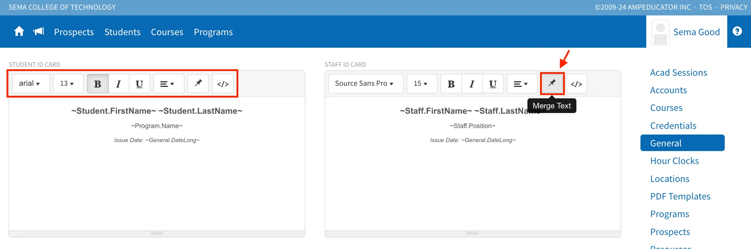Viewport: 751px width, 249px height.
Task: Open the Source Sans Pro font dropdown
Action: (365, 84)
